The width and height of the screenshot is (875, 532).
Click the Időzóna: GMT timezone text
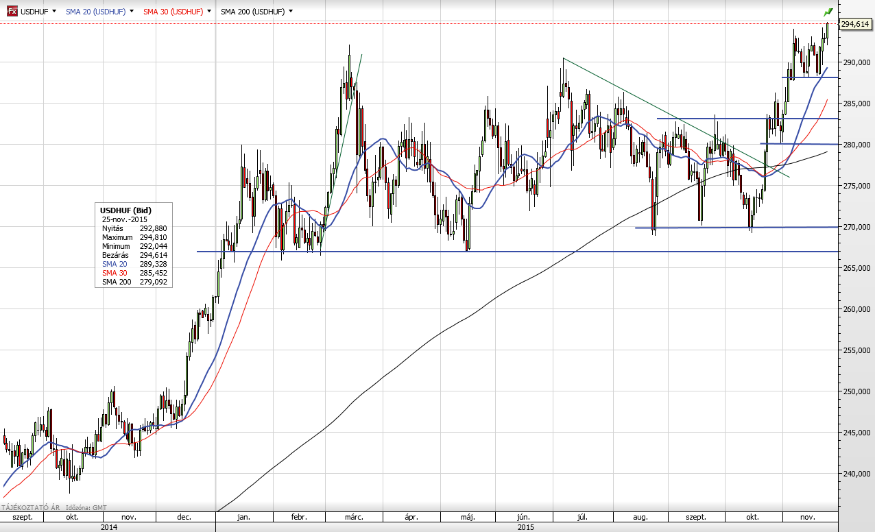click(86, 508)
